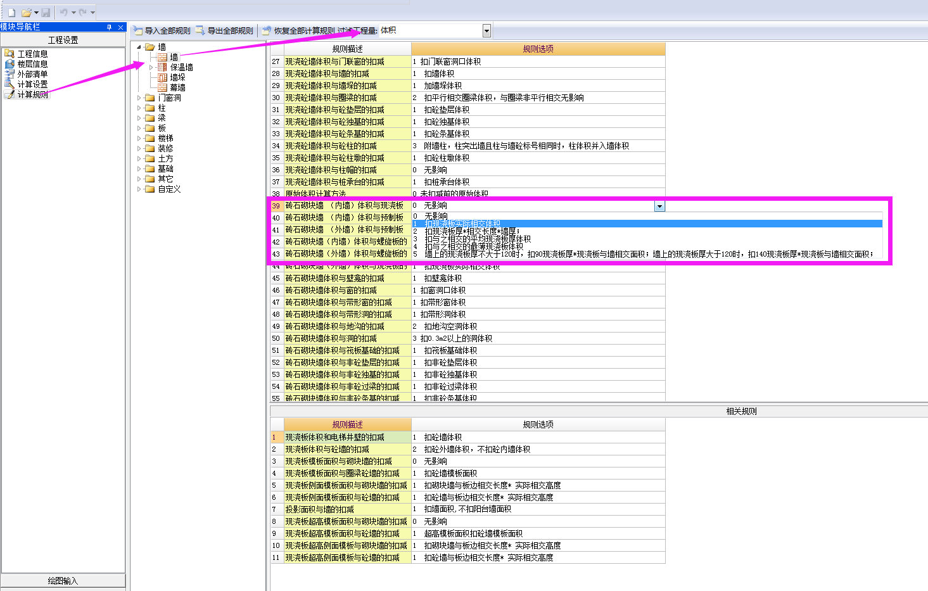Screen dimensions: 928x591
Task: Click 导出全部规则 button
Action: click(224, 30)
